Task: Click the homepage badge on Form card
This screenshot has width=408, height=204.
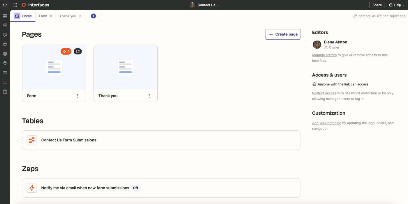Action: [x=78, y=52]
